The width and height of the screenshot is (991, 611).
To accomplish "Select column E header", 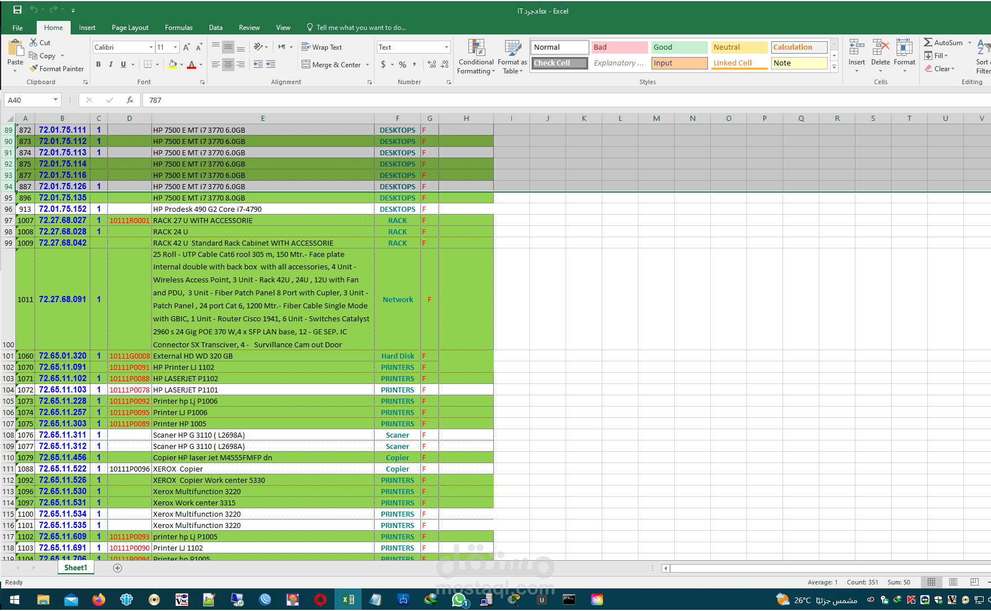I will pyautogui.click(x=263, y=118).
